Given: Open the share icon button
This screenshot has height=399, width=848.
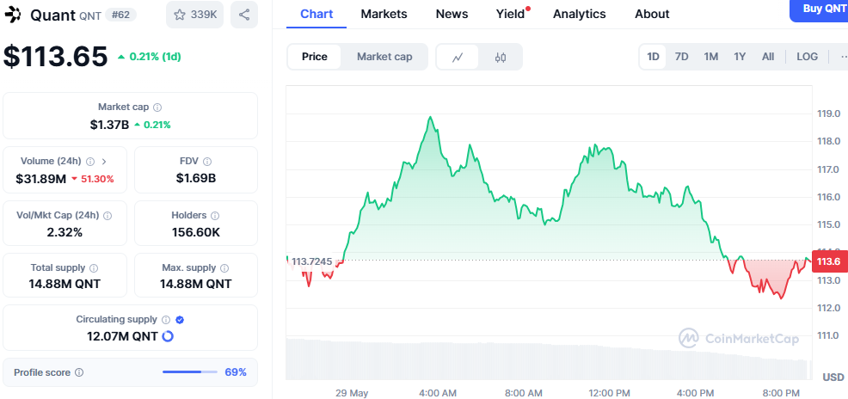Looking at the screenshot, I should (x=244, y=15).
